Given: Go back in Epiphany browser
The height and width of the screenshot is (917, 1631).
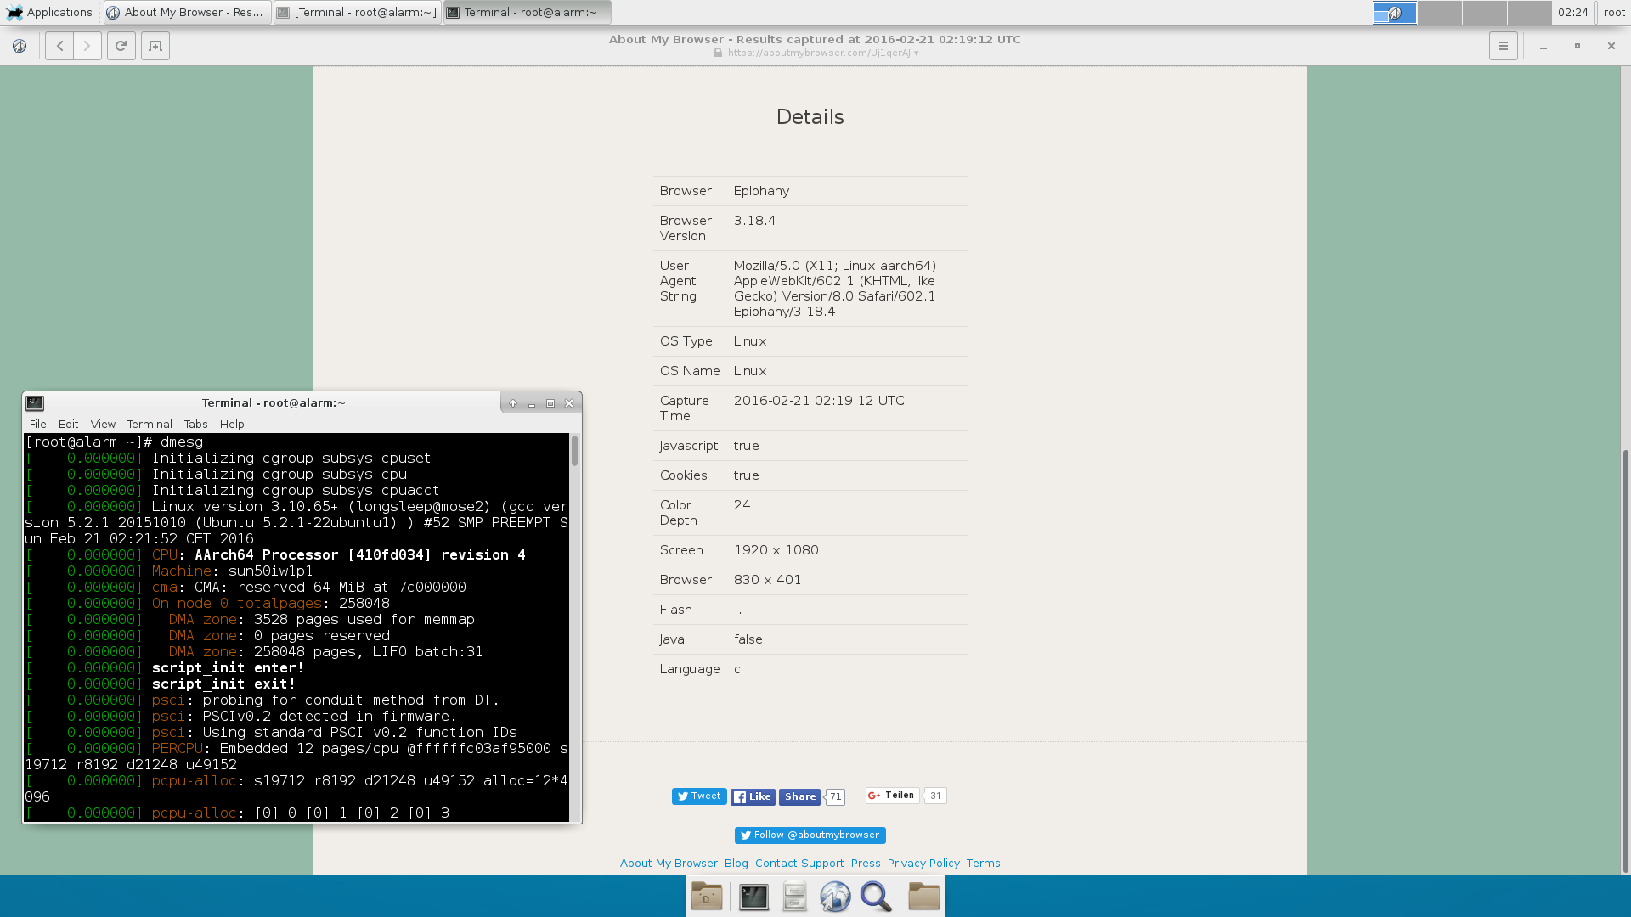Looking at the screenshot, I should [59, 46].
